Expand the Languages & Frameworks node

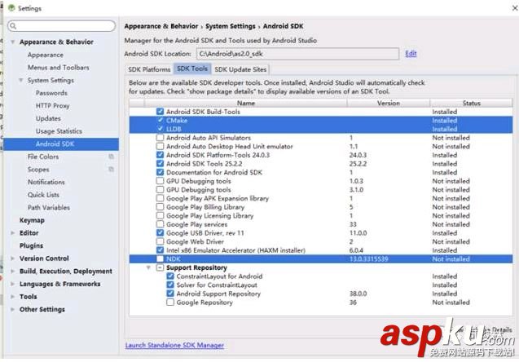[13, 284]
